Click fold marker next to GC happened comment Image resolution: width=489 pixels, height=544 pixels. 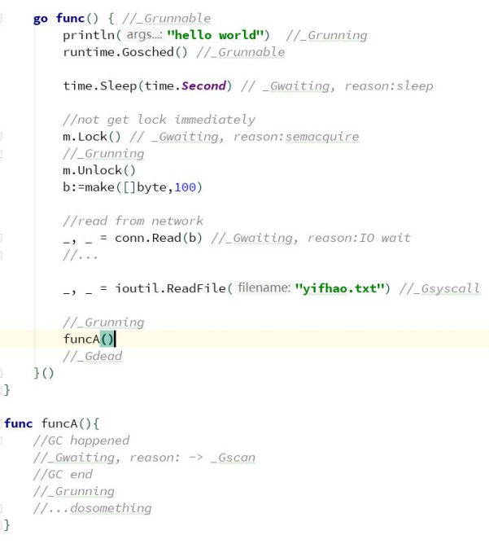(3, 440)
